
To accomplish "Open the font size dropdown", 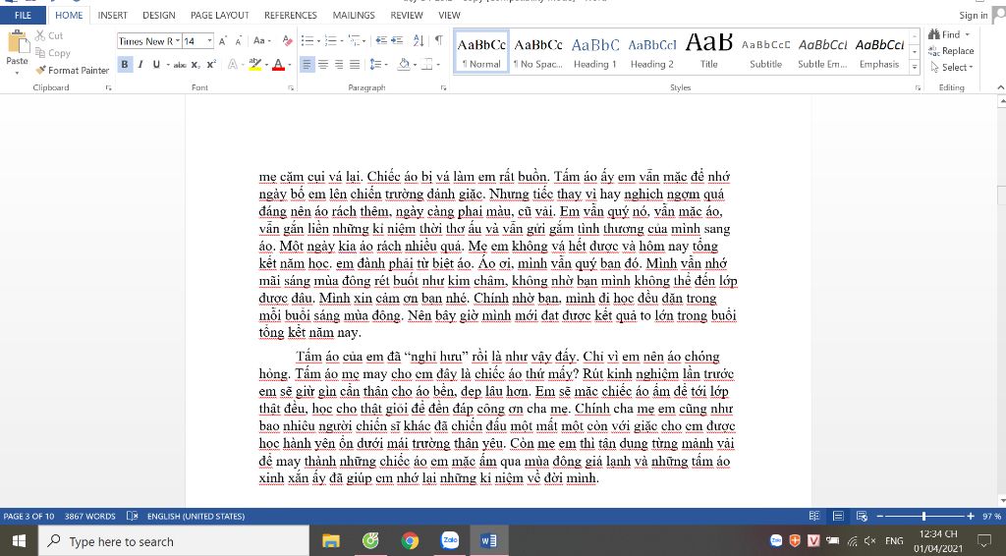I will coord(209,41).
